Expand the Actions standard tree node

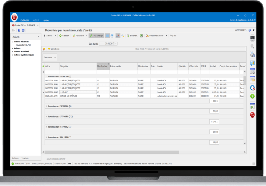[12, 51]
